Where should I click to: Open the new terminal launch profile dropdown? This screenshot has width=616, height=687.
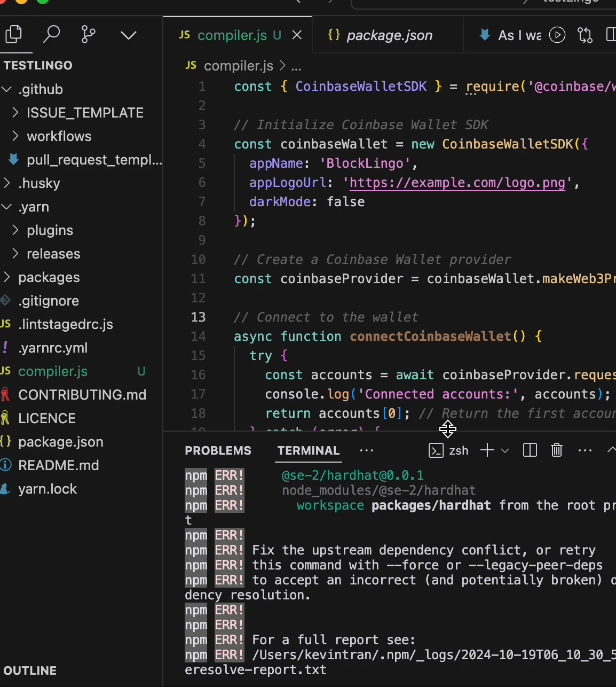pyautogui.click(x=505, y=451)
